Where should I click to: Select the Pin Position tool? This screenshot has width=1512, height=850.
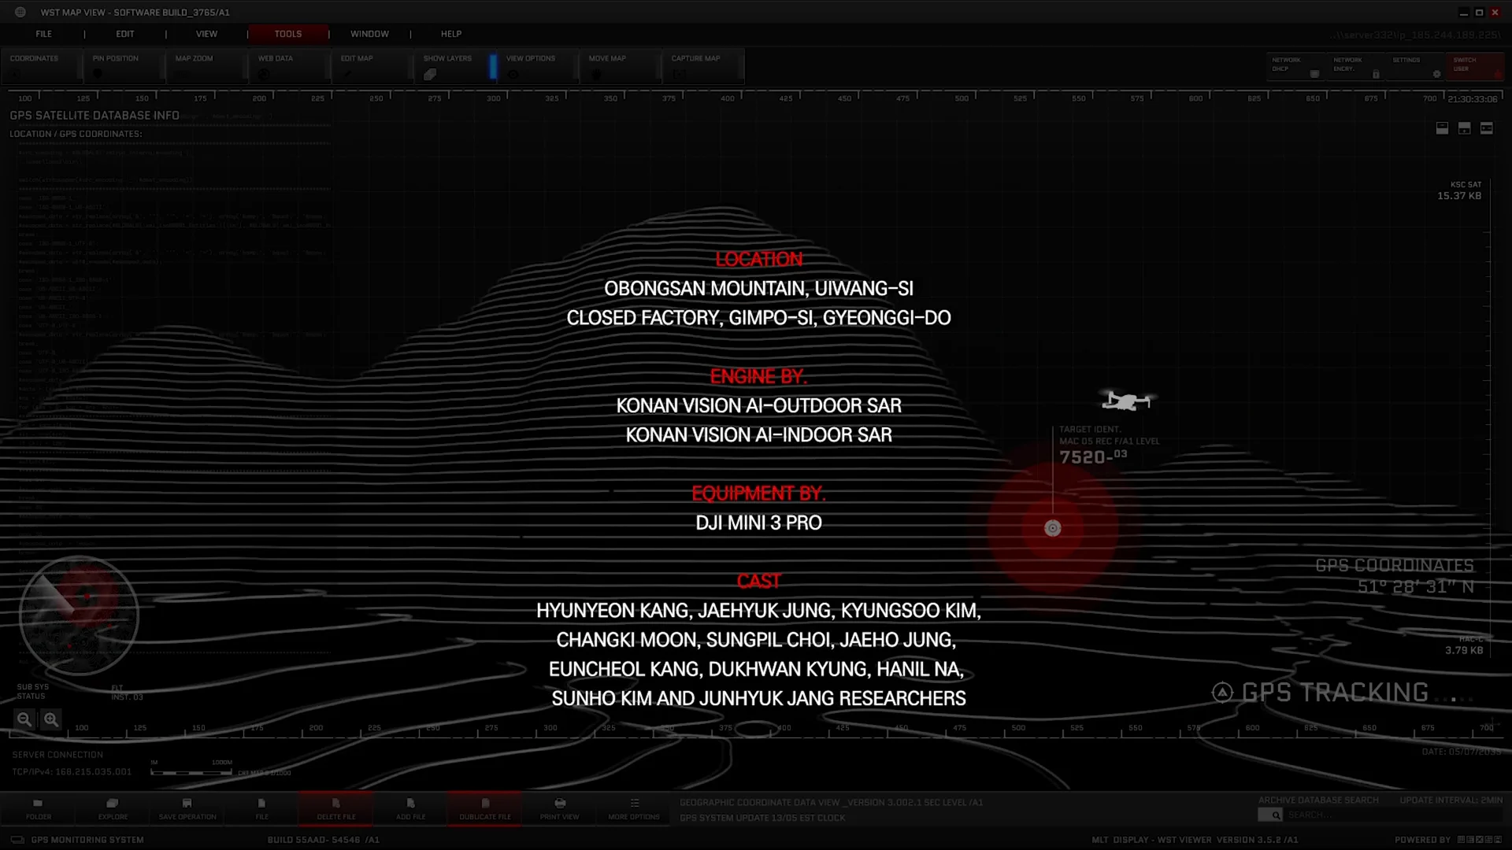(x=124, y=66)
